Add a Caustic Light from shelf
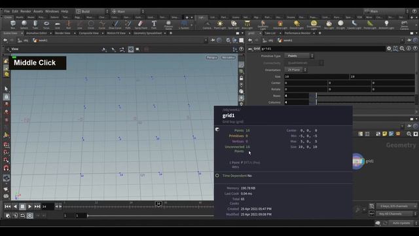Viewport: 419px width, 236px height. coord(354,25)
